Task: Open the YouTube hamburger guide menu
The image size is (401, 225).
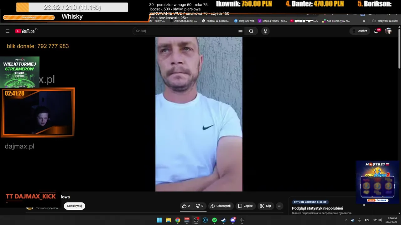Action: tap(8, 31)
